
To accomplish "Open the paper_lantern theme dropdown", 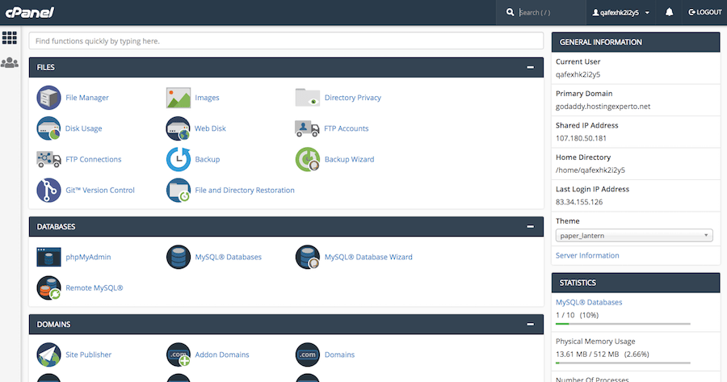I will 634,236.
